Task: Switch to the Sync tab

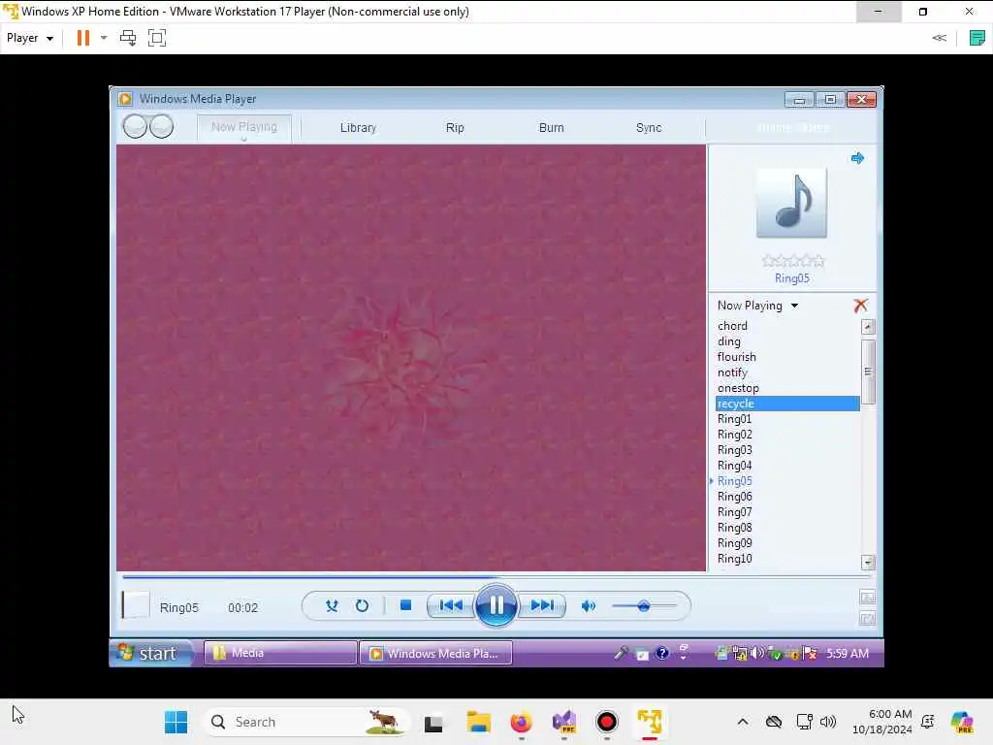Action: [x=649, y=127]
